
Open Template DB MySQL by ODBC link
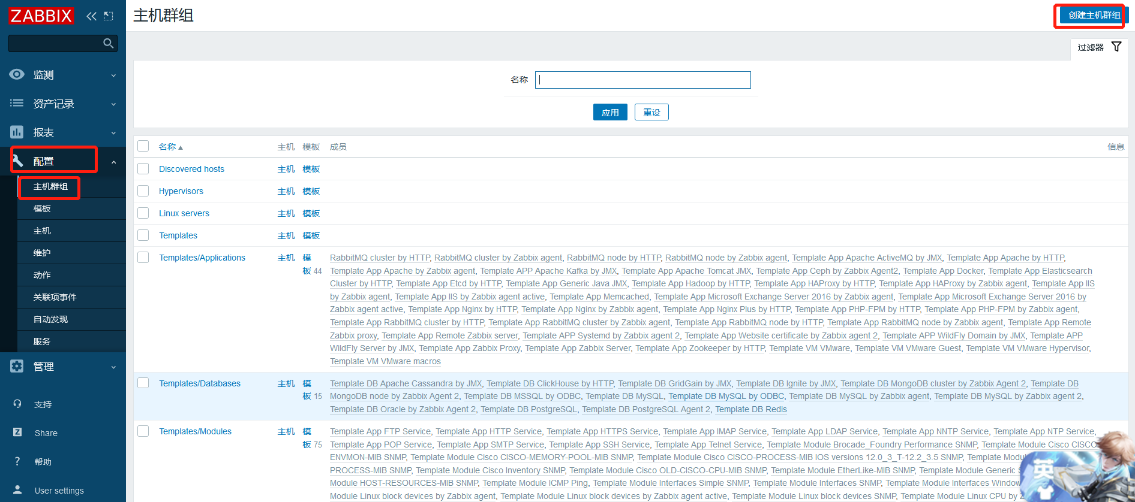point(726,396)
